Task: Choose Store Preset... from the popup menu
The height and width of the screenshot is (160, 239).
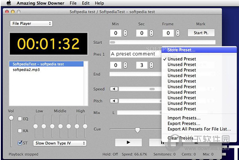Action: (199, 50)
